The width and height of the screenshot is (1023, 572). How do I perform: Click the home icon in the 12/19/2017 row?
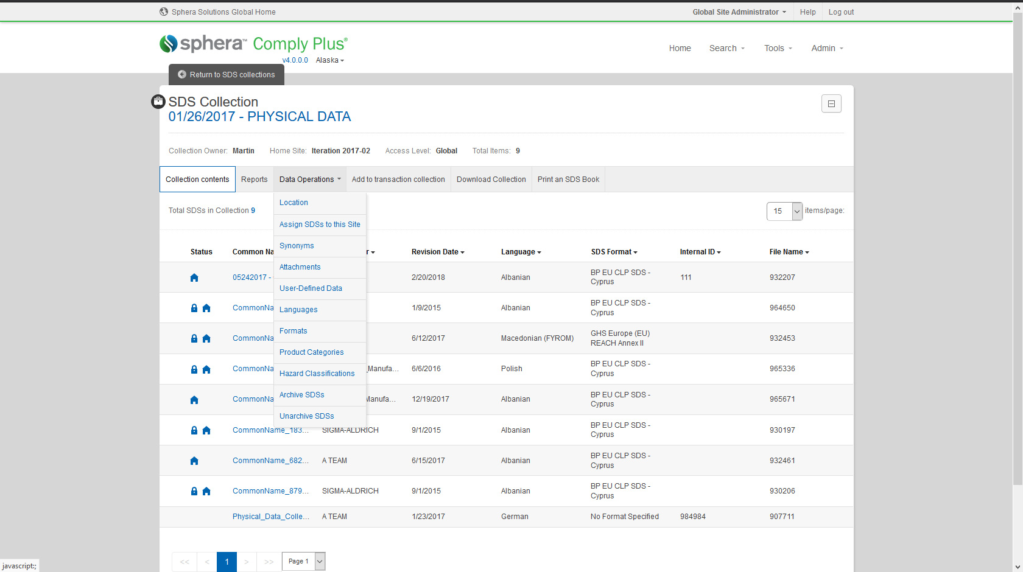(194, 400)
